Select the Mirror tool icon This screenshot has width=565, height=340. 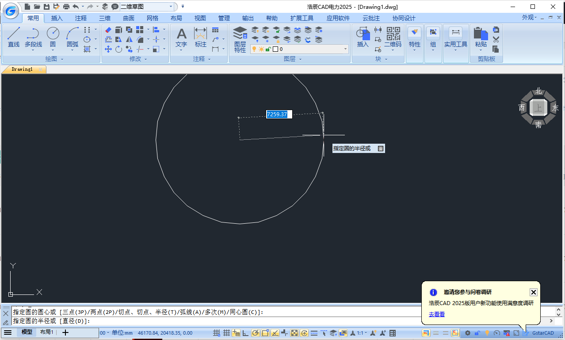click(x=129, y=40)
